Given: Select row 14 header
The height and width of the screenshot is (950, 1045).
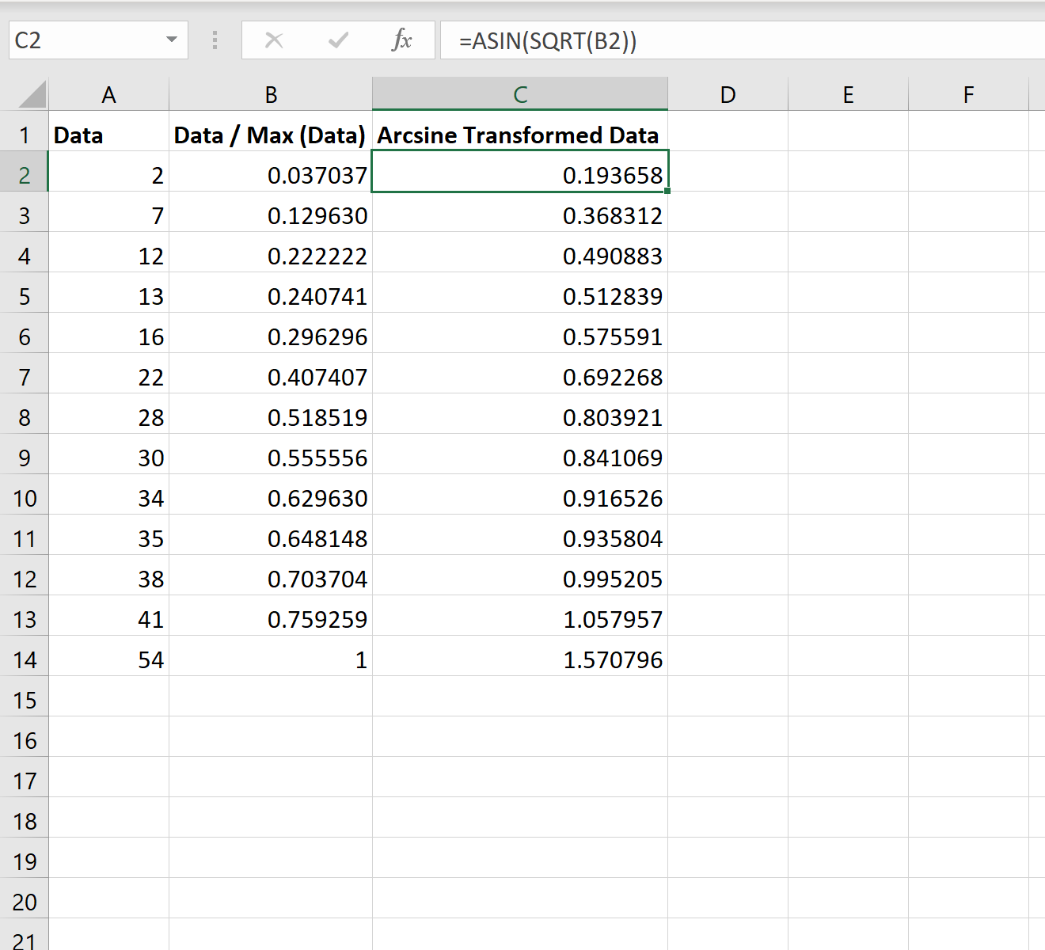Looking at the screenshot, I should coord(25,659).
